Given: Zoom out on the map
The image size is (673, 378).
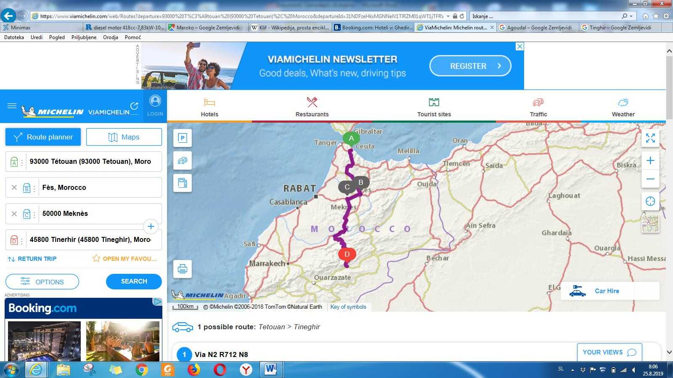Looking at the screenshot, I should pyautogui.click(x=650, y=179).
